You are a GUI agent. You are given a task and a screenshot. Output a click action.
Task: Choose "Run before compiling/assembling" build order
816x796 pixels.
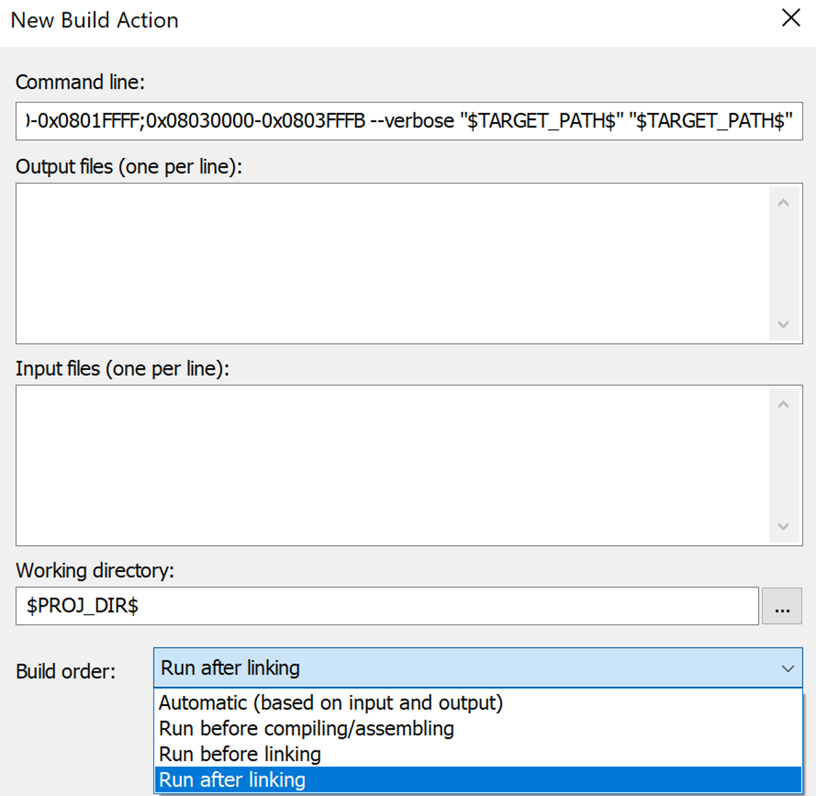tap(305, 729)
